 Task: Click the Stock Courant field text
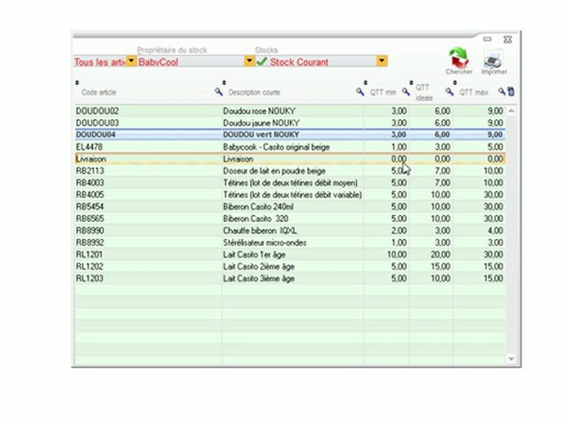(299, 62)
